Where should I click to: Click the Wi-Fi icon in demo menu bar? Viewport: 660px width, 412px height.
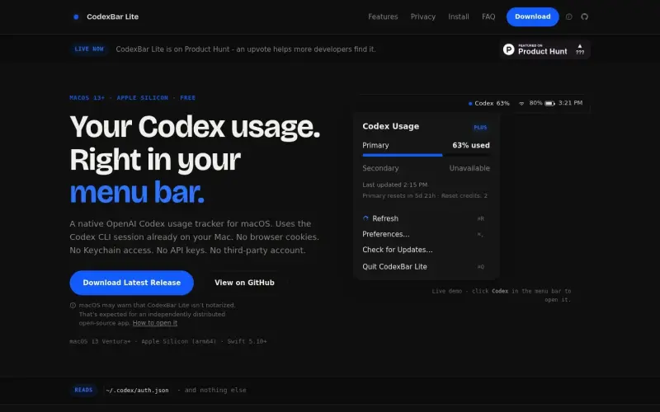pyautogui.click(x=521, y=104)
